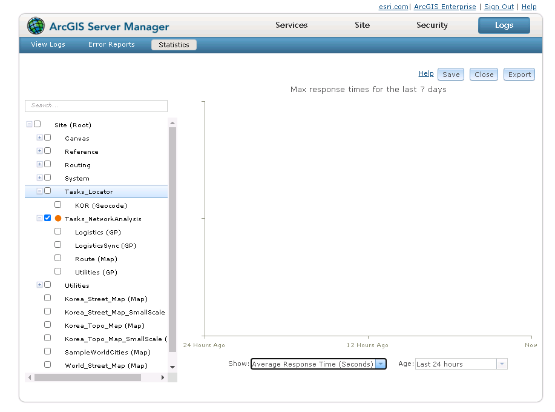This screenshot has width=555, height=412.
Task: Select the Tasks_Locator tree row
Action: tap(96, 191)
